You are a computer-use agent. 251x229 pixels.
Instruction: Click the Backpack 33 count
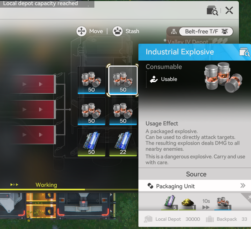(244, 219)
